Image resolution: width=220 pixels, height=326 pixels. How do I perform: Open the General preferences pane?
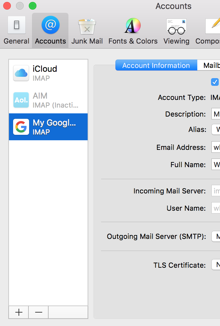(x=17, y=31)
